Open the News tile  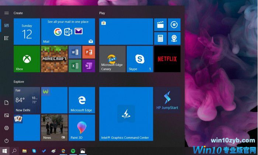coord(54,128)
